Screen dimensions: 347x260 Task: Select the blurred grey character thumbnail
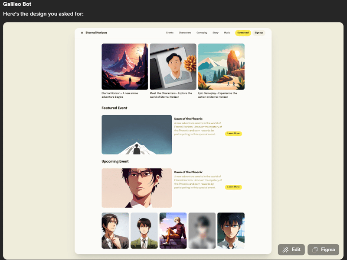click(x=202, y=231)
